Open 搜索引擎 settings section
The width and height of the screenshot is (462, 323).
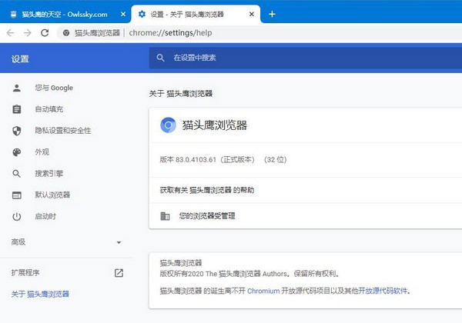49,174
